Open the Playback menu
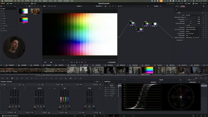The height and width of the screenshot is (117, 208). coord(45,1)
